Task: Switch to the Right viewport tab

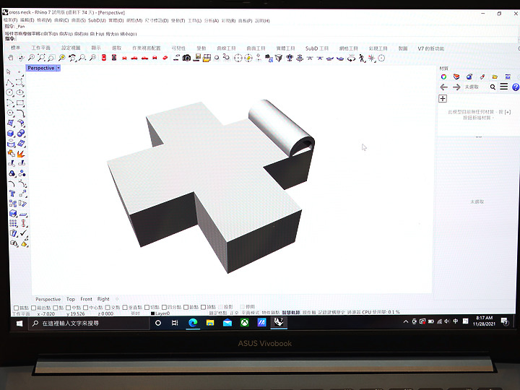Action: pyautogui.click(x=103, y=299)
